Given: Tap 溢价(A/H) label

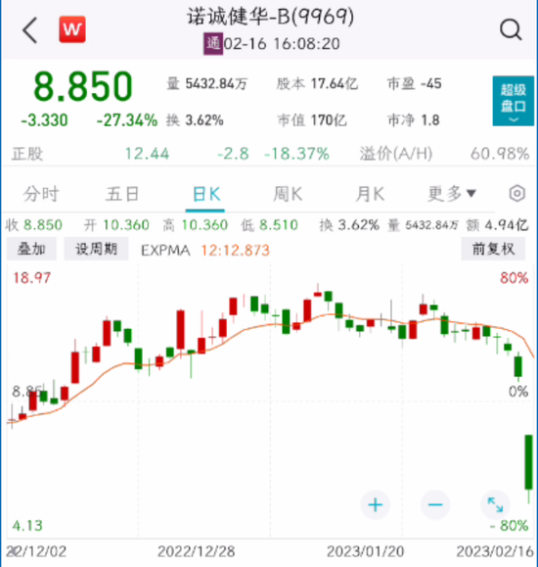Looking at the screenshot, I should (x=396, y=154).
